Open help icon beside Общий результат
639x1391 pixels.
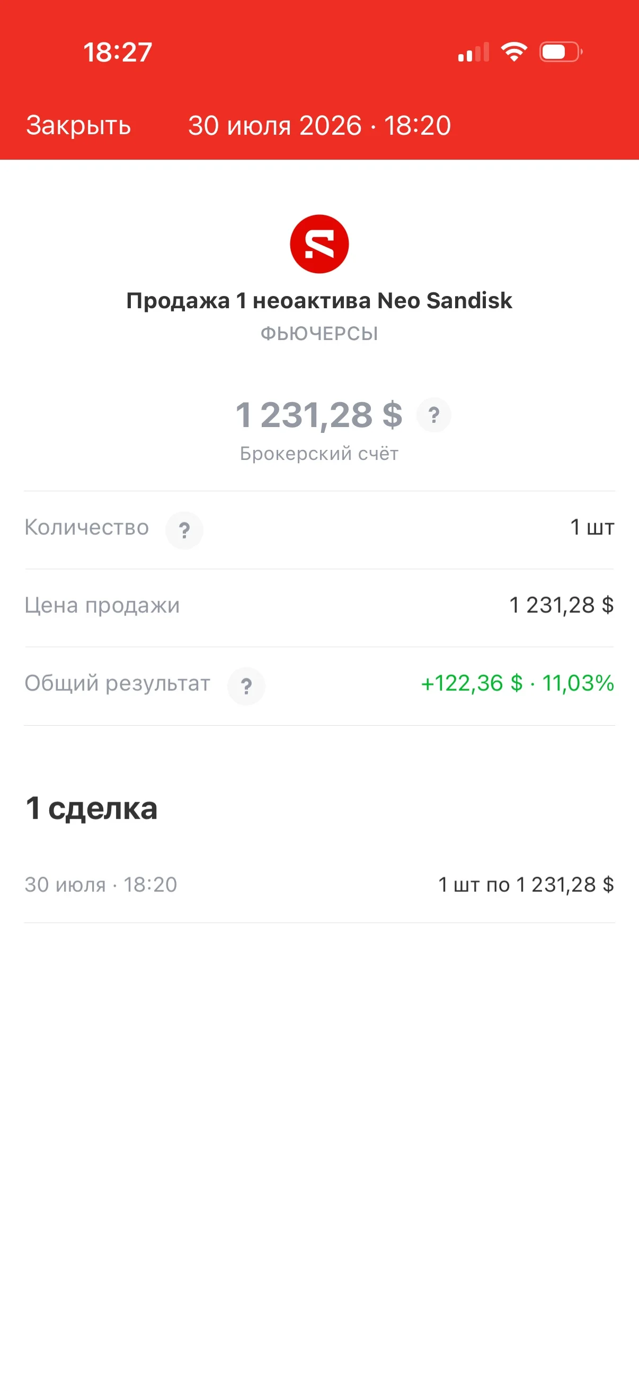pos(246,686)
